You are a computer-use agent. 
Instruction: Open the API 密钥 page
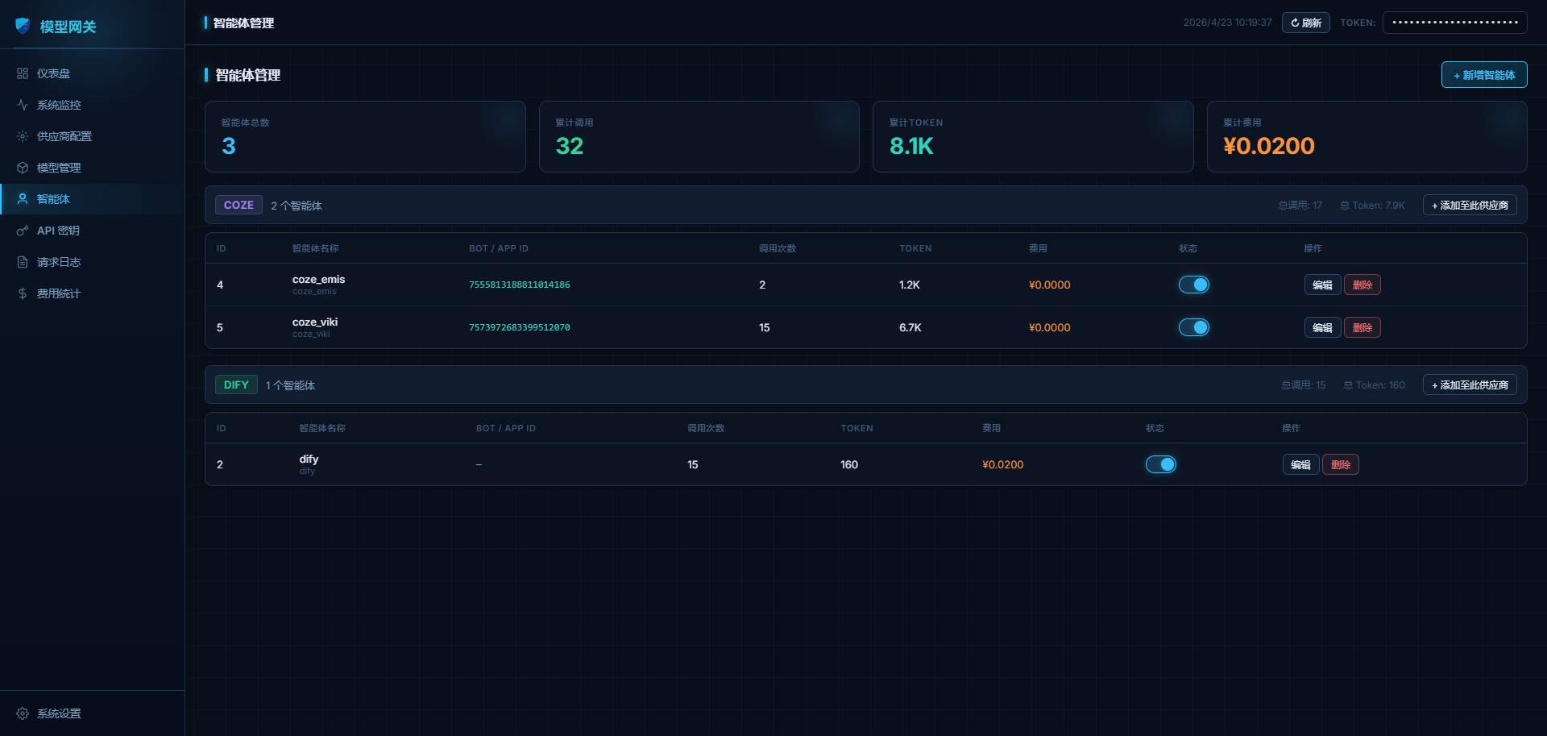(93, 231)
